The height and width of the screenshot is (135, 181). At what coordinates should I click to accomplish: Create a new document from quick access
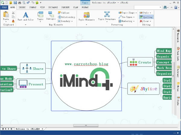[x=6, y=2]
